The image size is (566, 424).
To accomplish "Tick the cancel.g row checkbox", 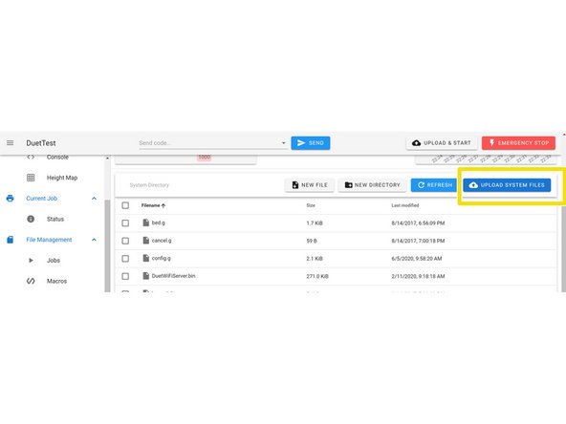I will pos(125,241).
